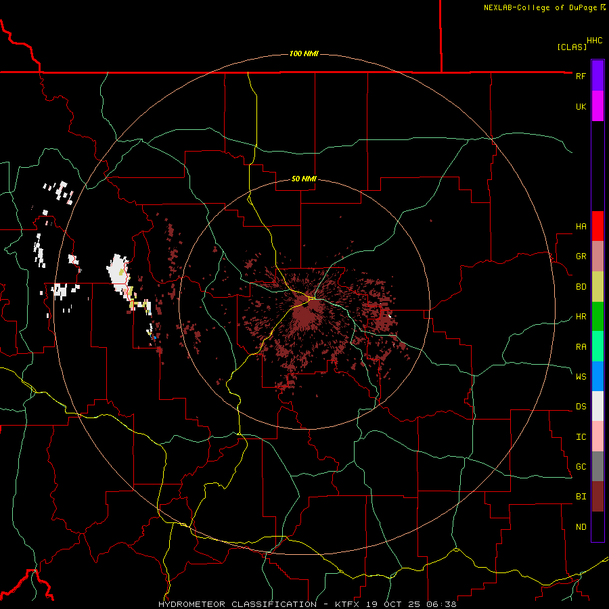This screenshot has height=609, width=609.
Task: Click the RA legend label
Action: (581, 347)
